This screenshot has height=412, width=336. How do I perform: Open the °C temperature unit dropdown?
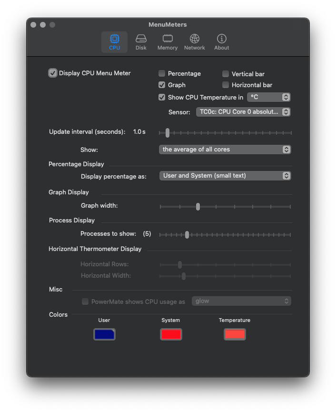268,97
